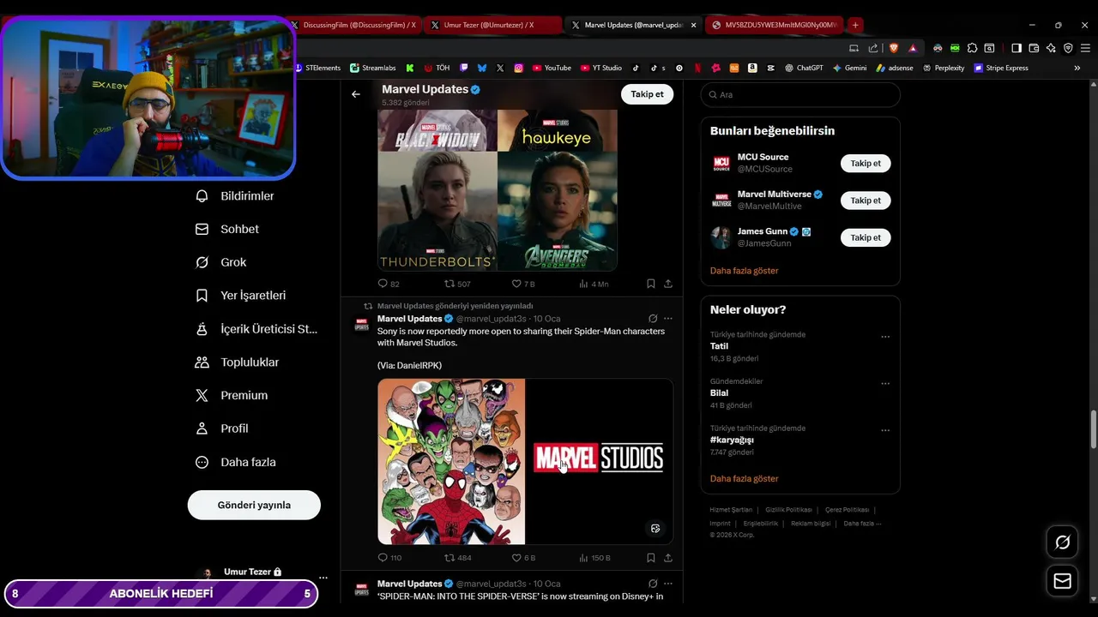
Task: Open the Bilal trending topic
Action: click(x=719, y=393)
